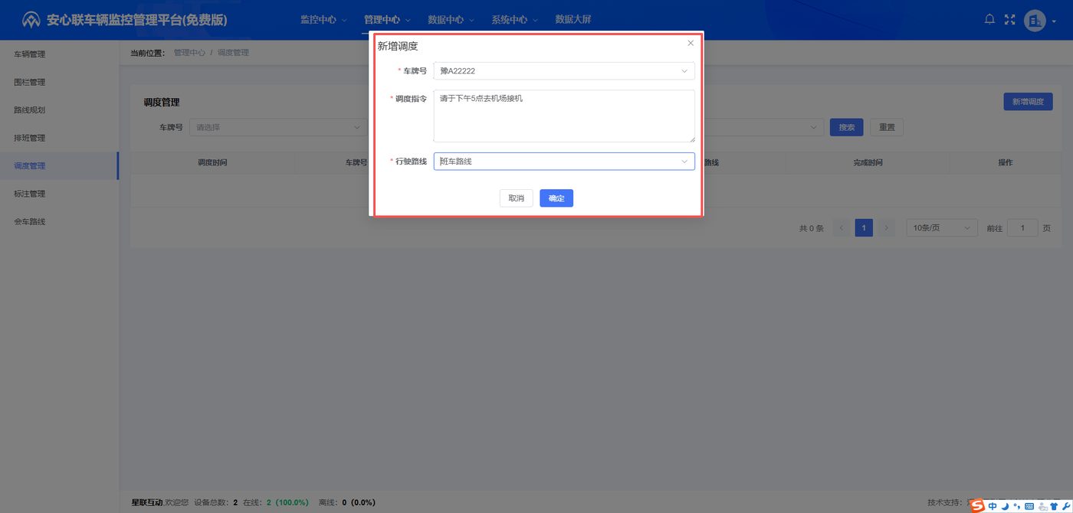Close the 新增调度 dialog
The width and height of the screenshot is (1073, 513).
pos(691,43)
